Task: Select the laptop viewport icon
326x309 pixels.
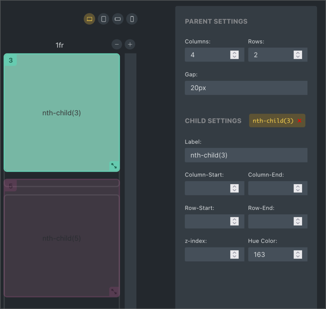Action: coord(89,19)
